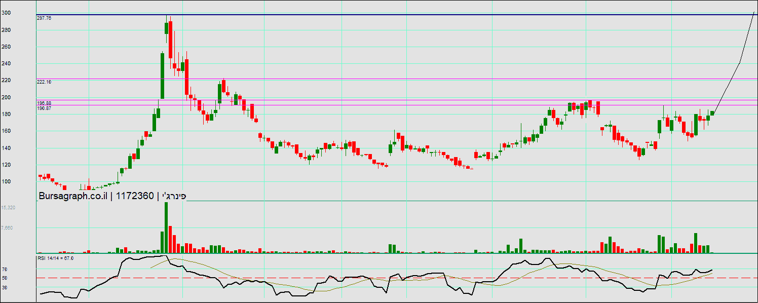Click the RSI 50 midline label

[x=5, y=278]
